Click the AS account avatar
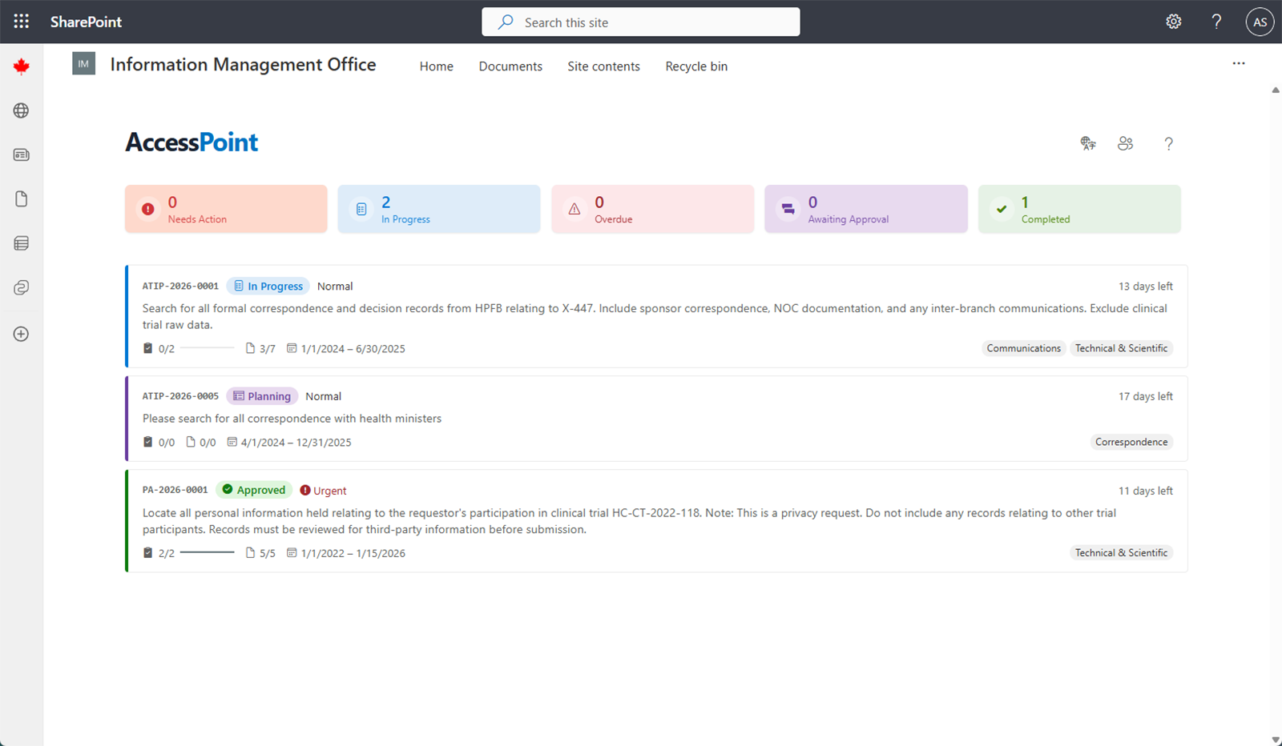 coord(1259,22)
